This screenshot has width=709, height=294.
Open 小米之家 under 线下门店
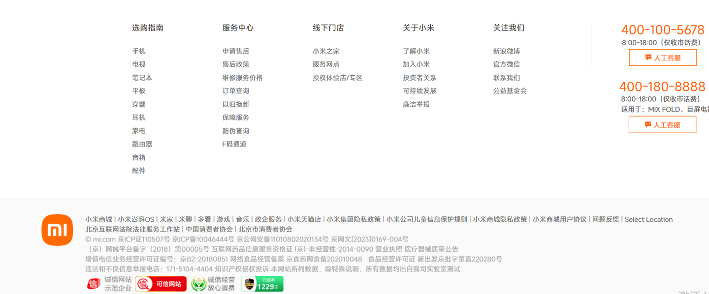(326, 51)
